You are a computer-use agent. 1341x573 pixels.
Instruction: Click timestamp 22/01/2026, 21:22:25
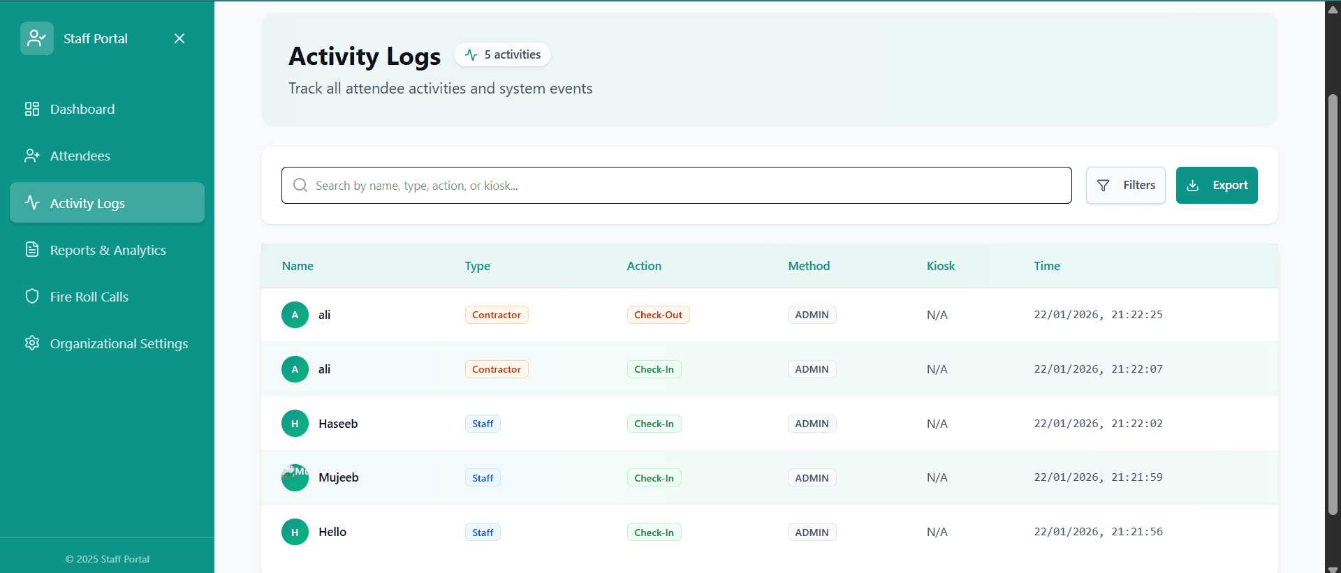(1098, 315)
